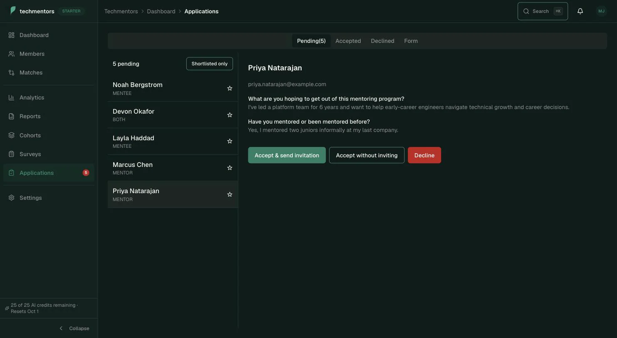Click the Techmentors breadcrumb link
Screen dimensions: 617x338
coord(121,11)
